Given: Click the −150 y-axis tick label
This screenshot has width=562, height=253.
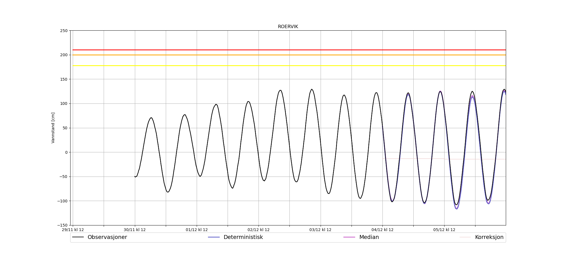Looking at the screenshot, I should 62,225.
